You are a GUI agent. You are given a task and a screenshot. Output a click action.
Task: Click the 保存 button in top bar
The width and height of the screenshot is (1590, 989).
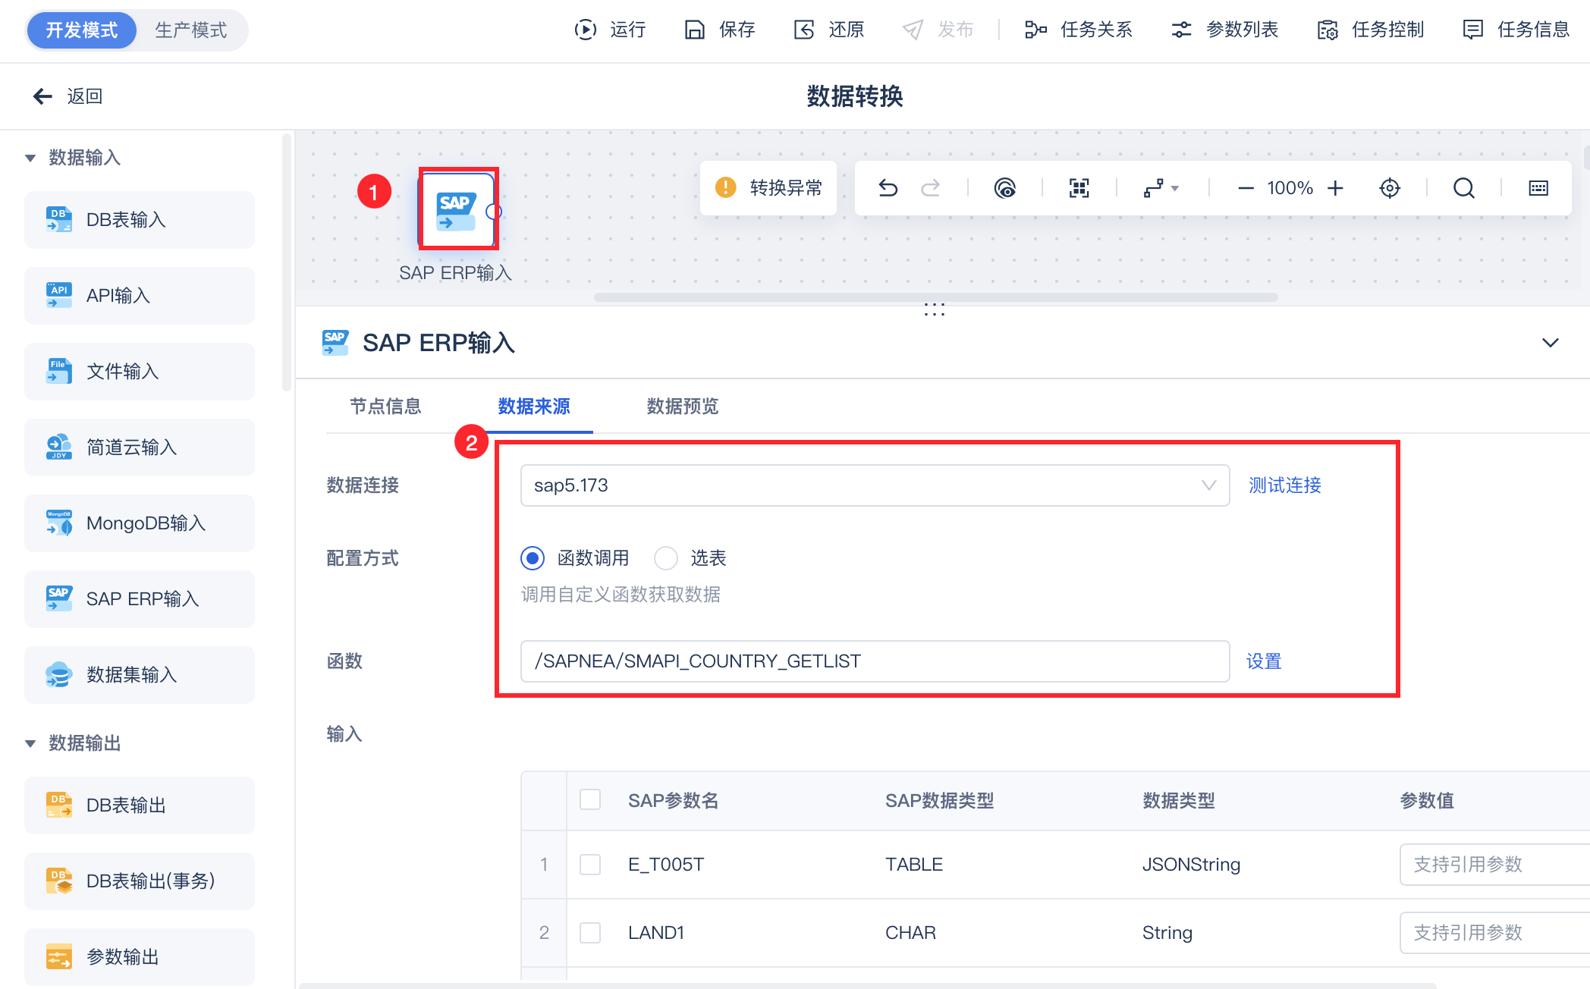tap(721, 30)
